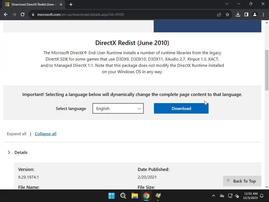The width and height of the screenshot is (269, 202).
Task: Click the Collapse all link
Action: tap(45, 134)
